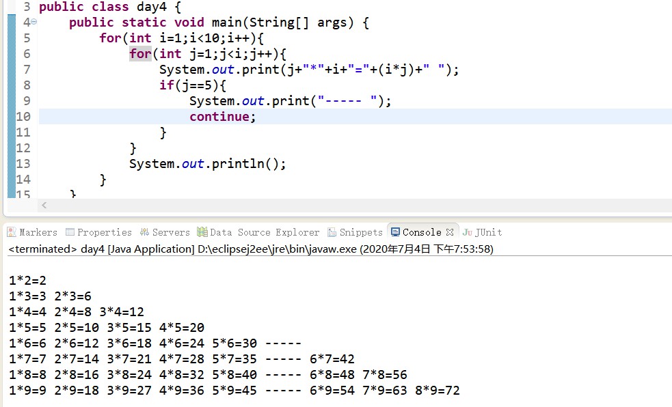Image resolution: width=672 pixels, height=407 pixels.
Task: Click console output '2*3=6'
Action: click(x=72, y=296)
